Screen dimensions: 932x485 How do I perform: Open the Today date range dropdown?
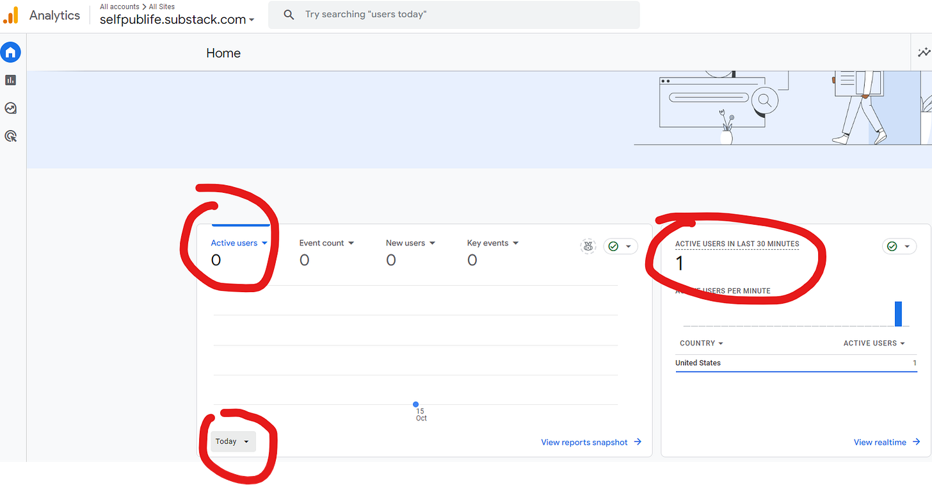tap(233, 441)
